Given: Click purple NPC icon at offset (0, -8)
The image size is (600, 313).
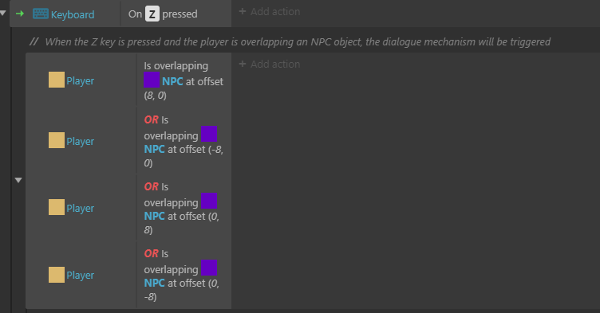Looking at the screenshot, I should coord(209,268).
